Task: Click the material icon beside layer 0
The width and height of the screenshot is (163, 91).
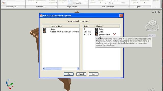Action: point(96,29)
